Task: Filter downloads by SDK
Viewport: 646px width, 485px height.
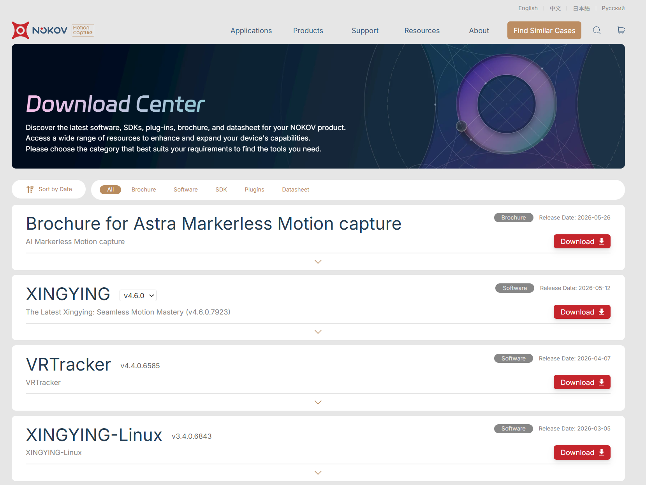Action: pos(221,190)
